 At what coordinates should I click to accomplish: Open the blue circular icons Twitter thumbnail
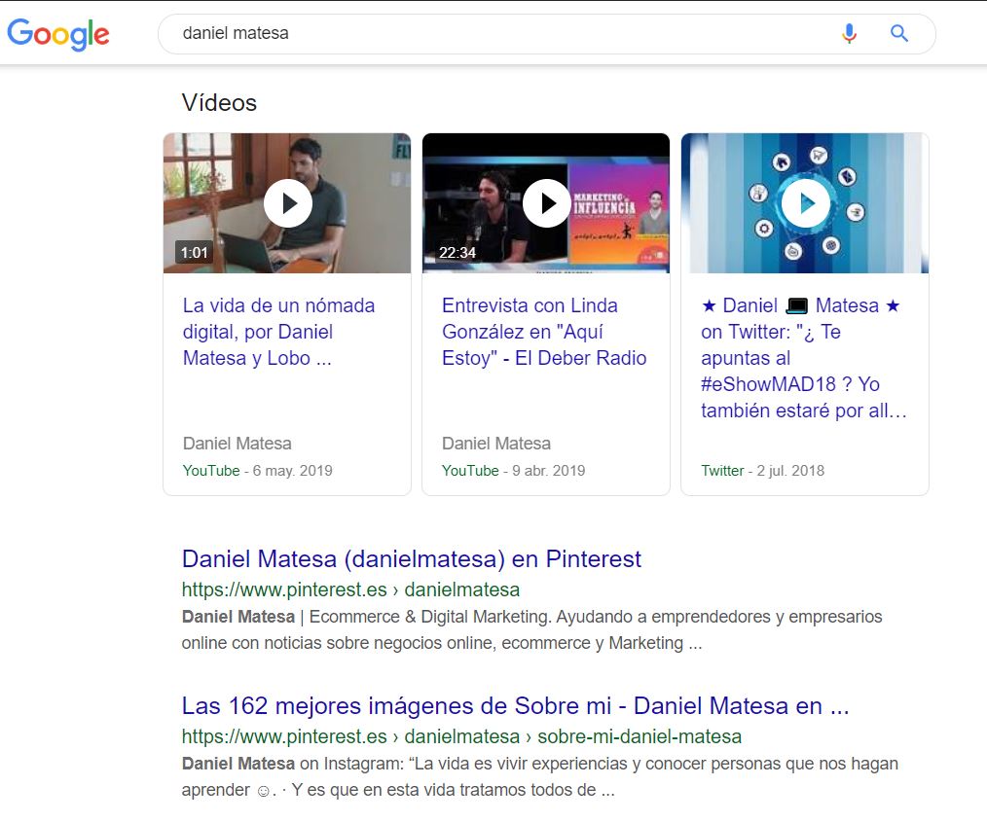[805, 203]
